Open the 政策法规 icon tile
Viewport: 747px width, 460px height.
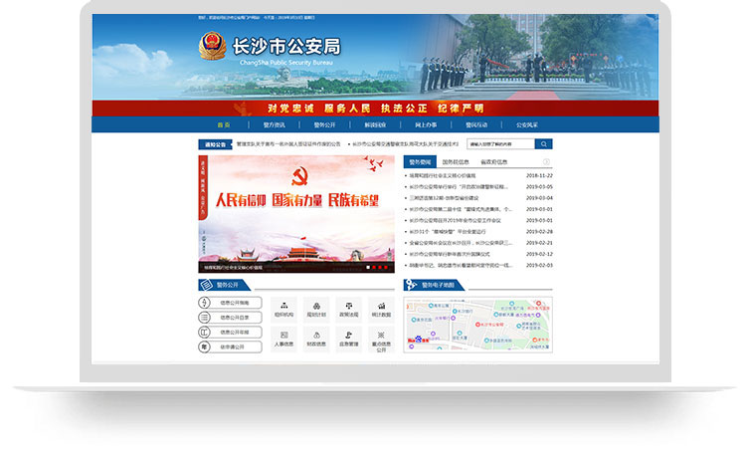(x=349, y=310)
